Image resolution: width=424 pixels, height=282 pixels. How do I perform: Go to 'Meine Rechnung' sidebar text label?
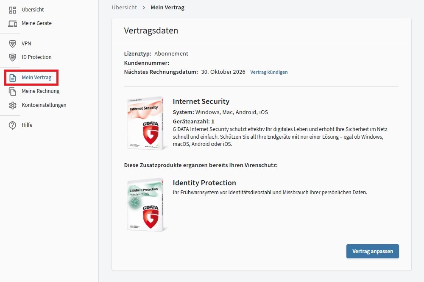40,91
